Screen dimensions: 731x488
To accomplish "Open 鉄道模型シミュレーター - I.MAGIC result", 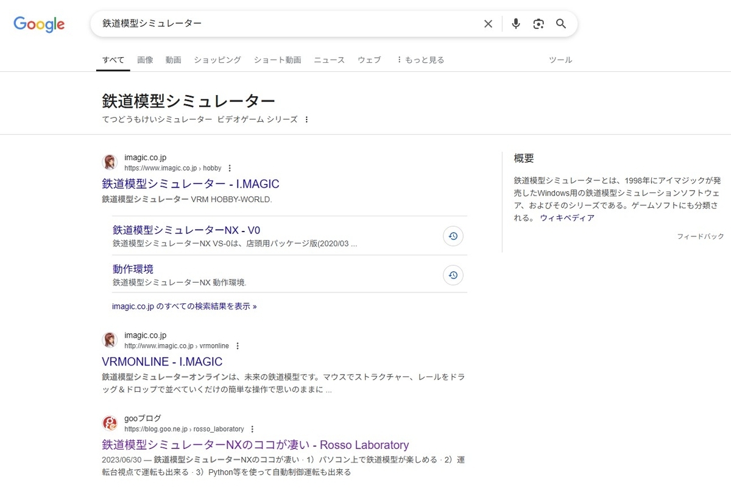I will (191, 183).
